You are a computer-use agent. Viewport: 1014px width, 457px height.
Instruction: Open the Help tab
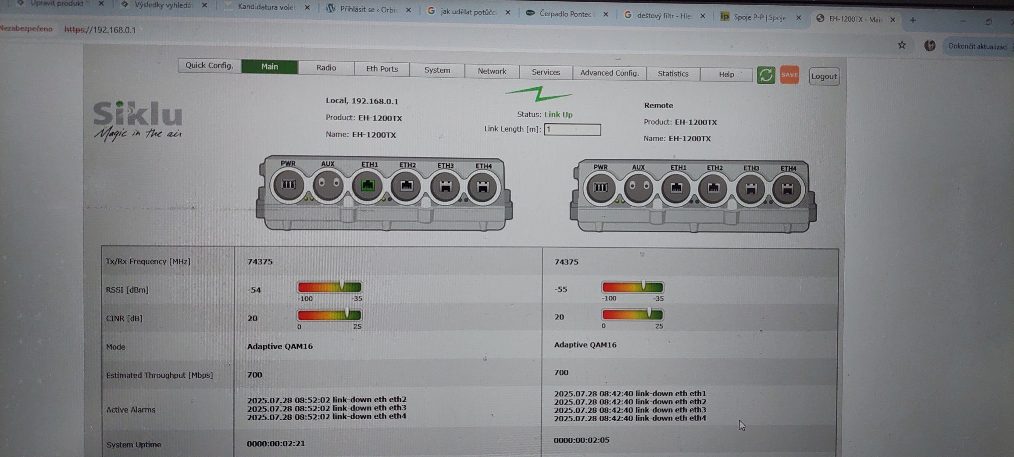click(726, 75)
